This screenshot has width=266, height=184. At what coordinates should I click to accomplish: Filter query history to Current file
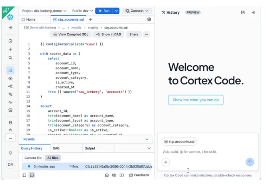click(x=33, y=158)
